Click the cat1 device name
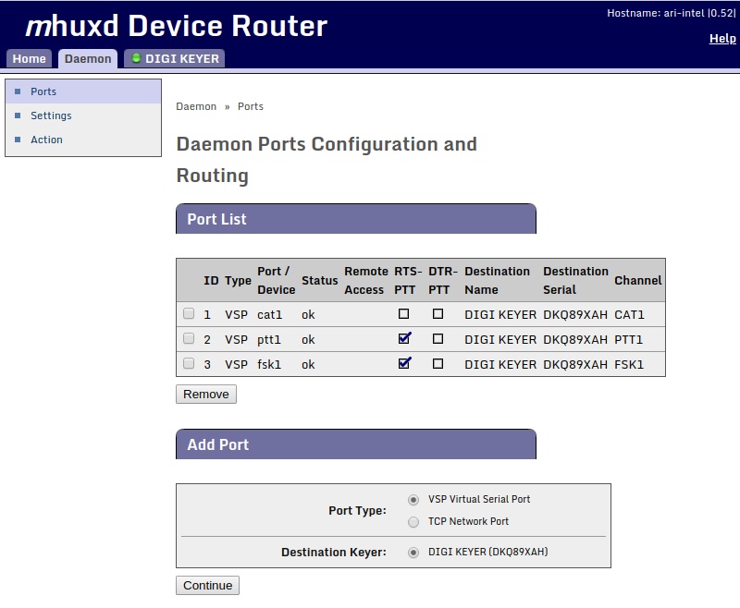 pos(269,315)
